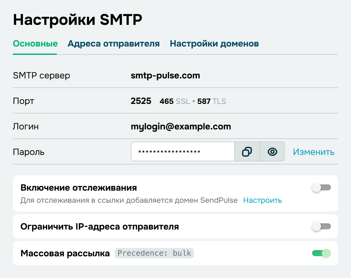351x278 pixels.
Task: Switch to Адреса отправителя tab
Action: click(114, 44)
